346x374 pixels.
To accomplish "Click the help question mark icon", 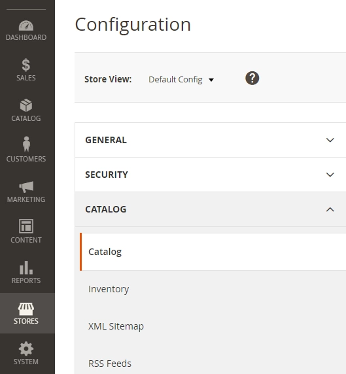I will click(x=252, y=78).
